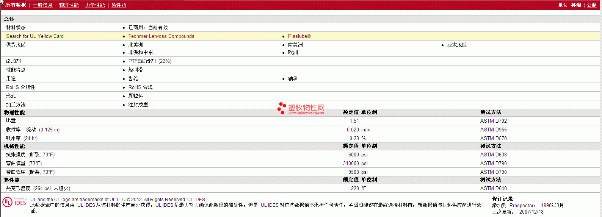Image resolution: width=602 pixels, height=217 pixels.
Task: Click ASTM D792 test method
Action: [494, 121]
